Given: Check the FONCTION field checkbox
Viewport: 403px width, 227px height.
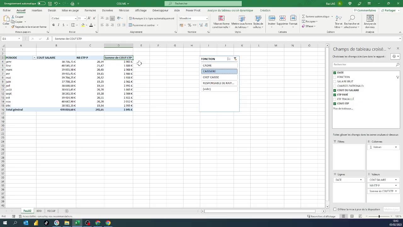Looking at the screenshot, I should (335, 77).
